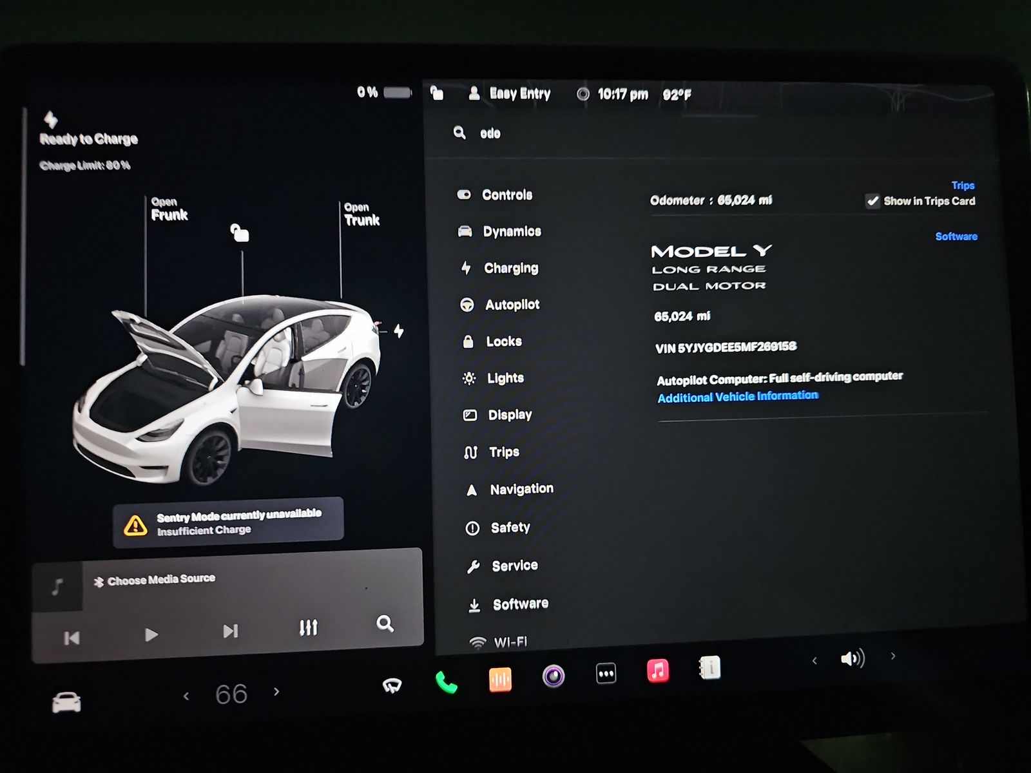Tap the 66 temperature setting
This screenshot has height=773, width=1031.
coord(231,694)
